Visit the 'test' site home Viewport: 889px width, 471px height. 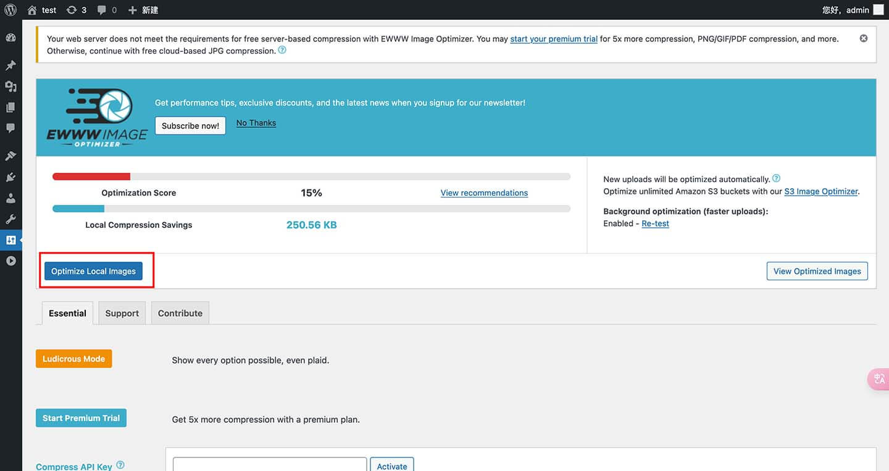pyautogui.click(x=42, y=10)
